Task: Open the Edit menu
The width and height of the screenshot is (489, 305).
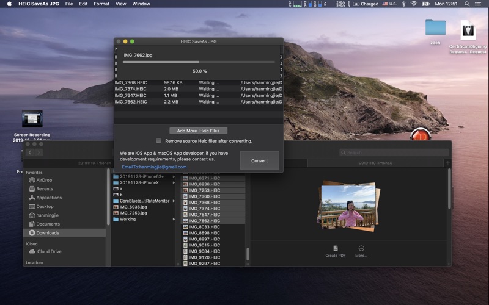Action: (83, 4)
